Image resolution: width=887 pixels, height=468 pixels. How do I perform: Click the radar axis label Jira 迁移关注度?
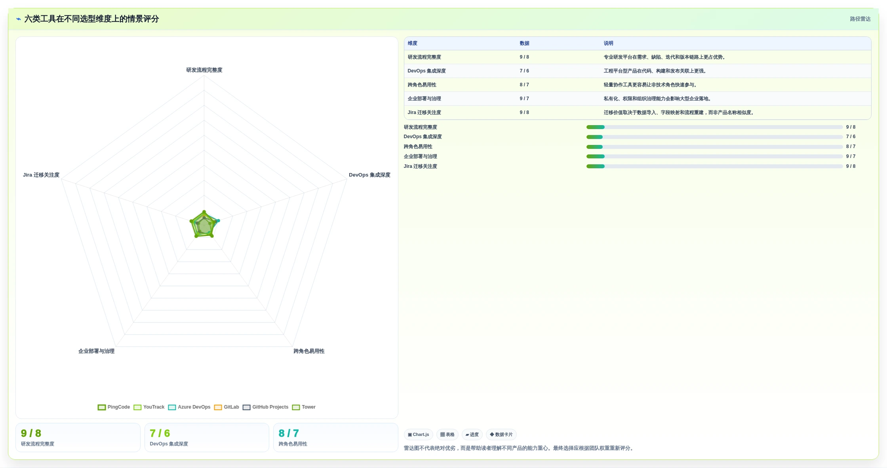click(41, 175)
